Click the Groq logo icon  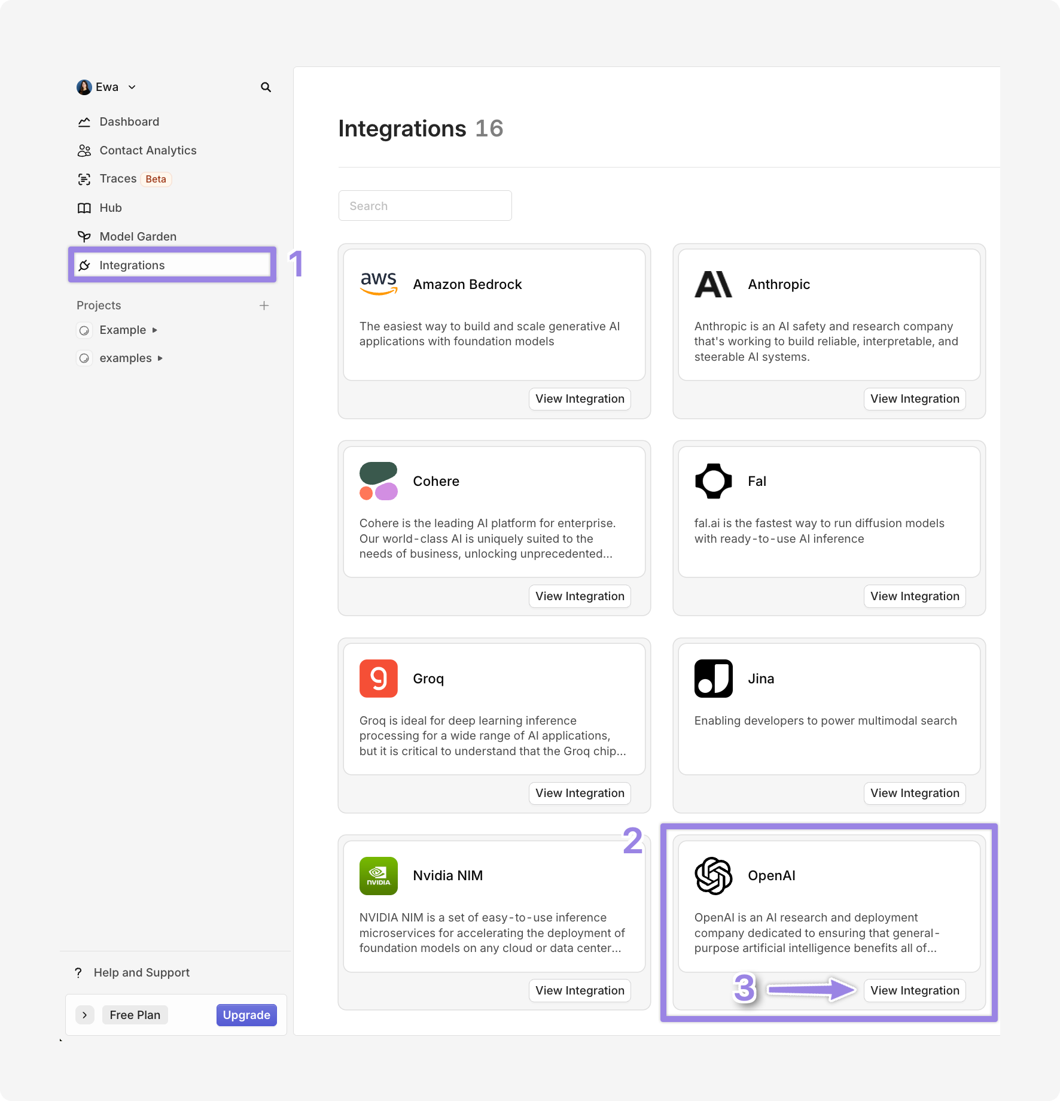[379, 679]
